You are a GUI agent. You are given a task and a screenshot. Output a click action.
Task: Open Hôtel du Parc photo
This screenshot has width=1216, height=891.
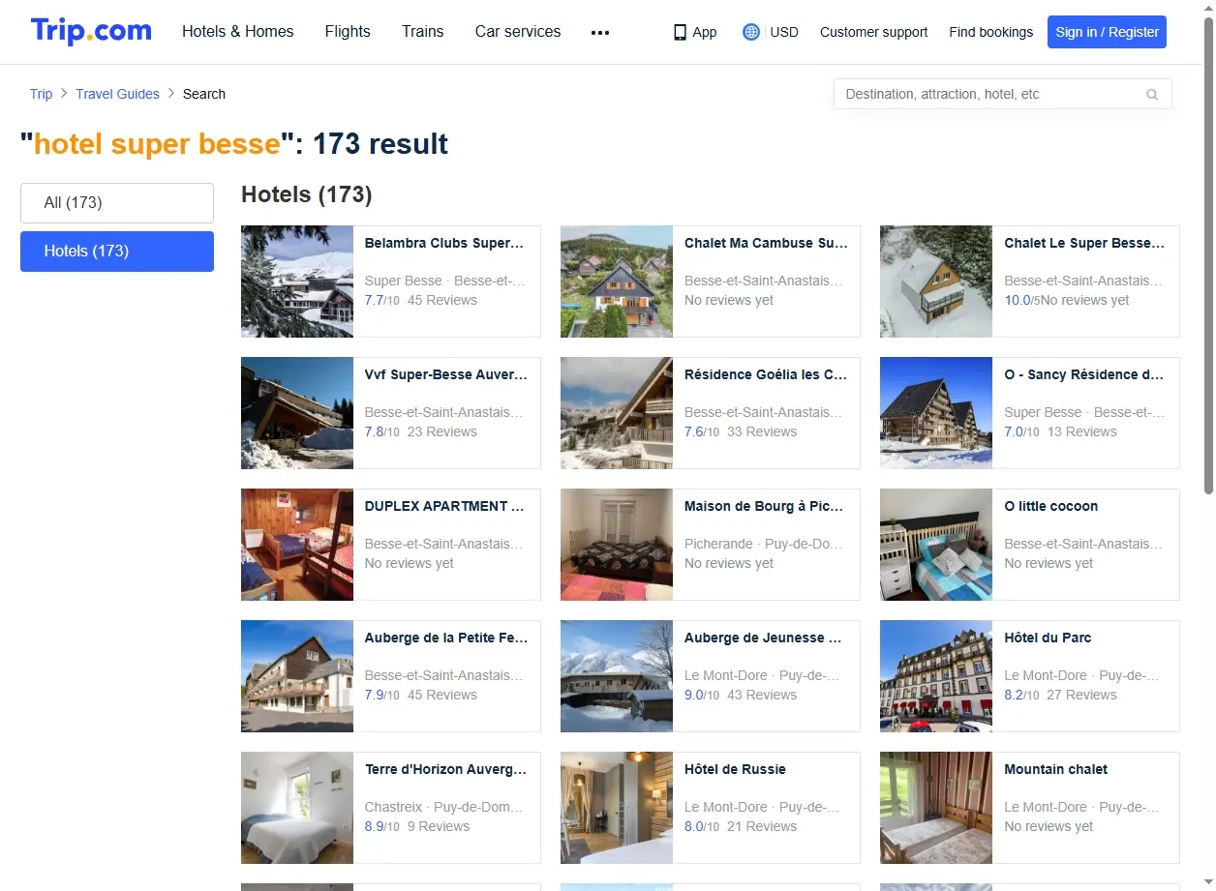936,676
